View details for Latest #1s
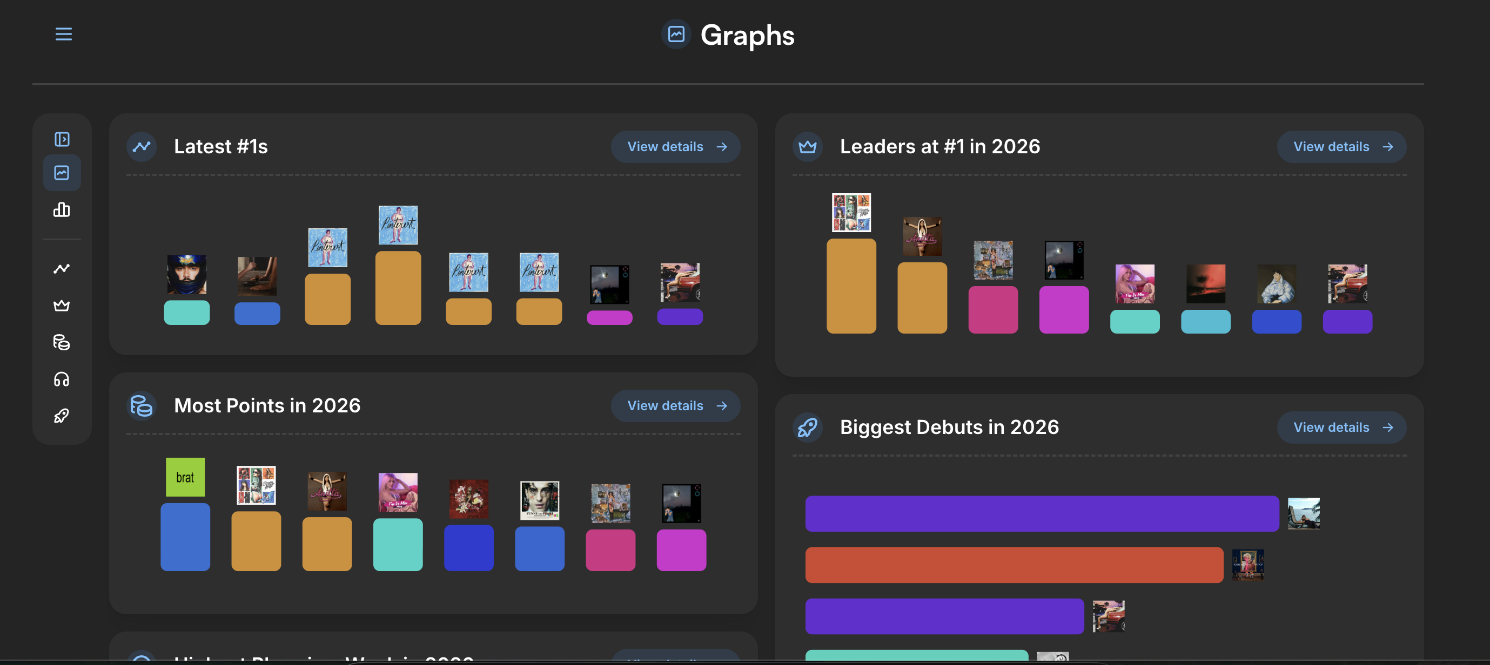The image size is (1490, 665). click(x=676, y=147)
